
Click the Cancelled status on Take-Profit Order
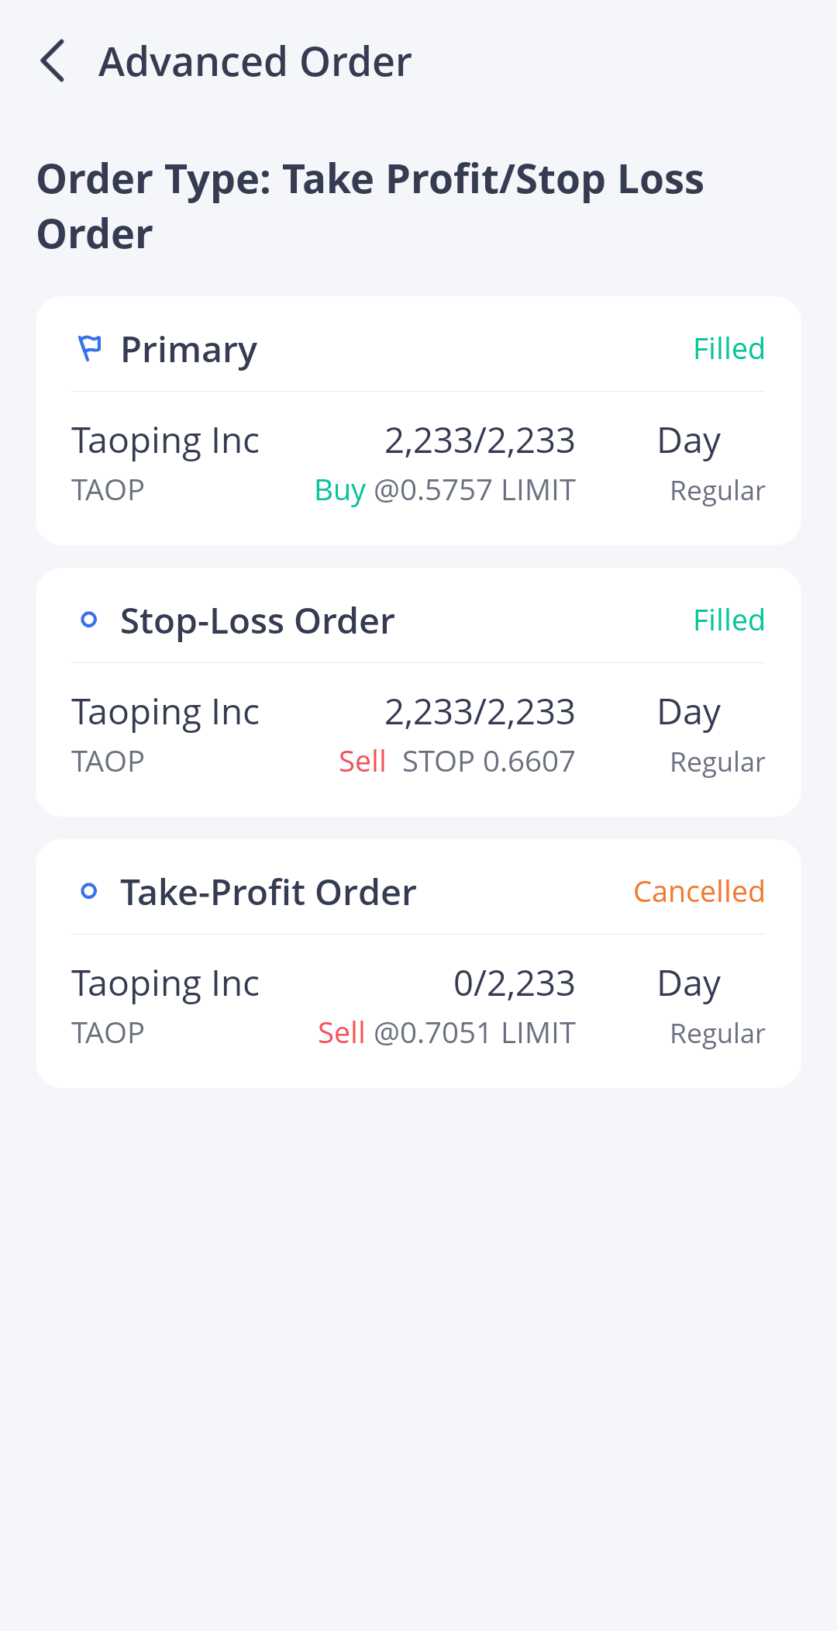(x=699, y=892)
